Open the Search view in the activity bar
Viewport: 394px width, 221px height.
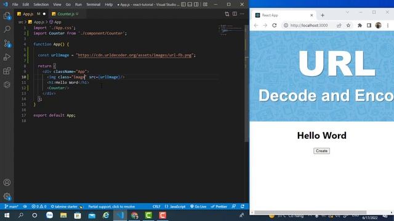click(x=7, y=29)
